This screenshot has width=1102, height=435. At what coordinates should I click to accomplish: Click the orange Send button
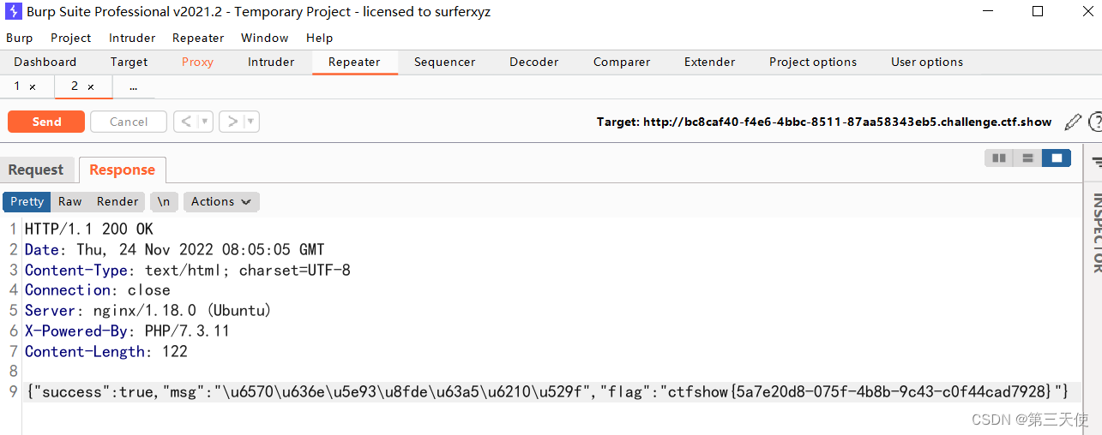pos(46,122)
